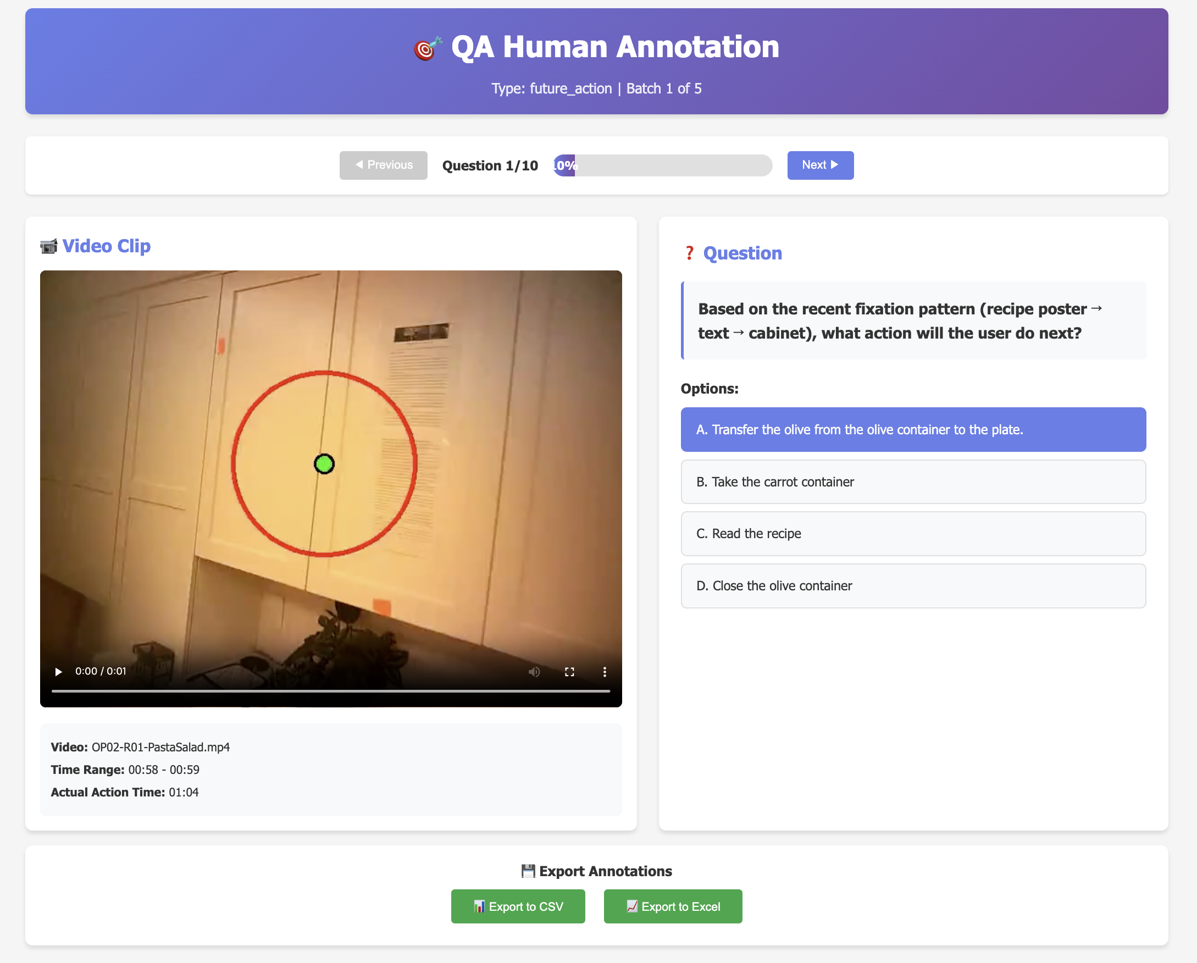Export annotations to Excel
This screenshot has height=963, width=1197.
[672, 906]
